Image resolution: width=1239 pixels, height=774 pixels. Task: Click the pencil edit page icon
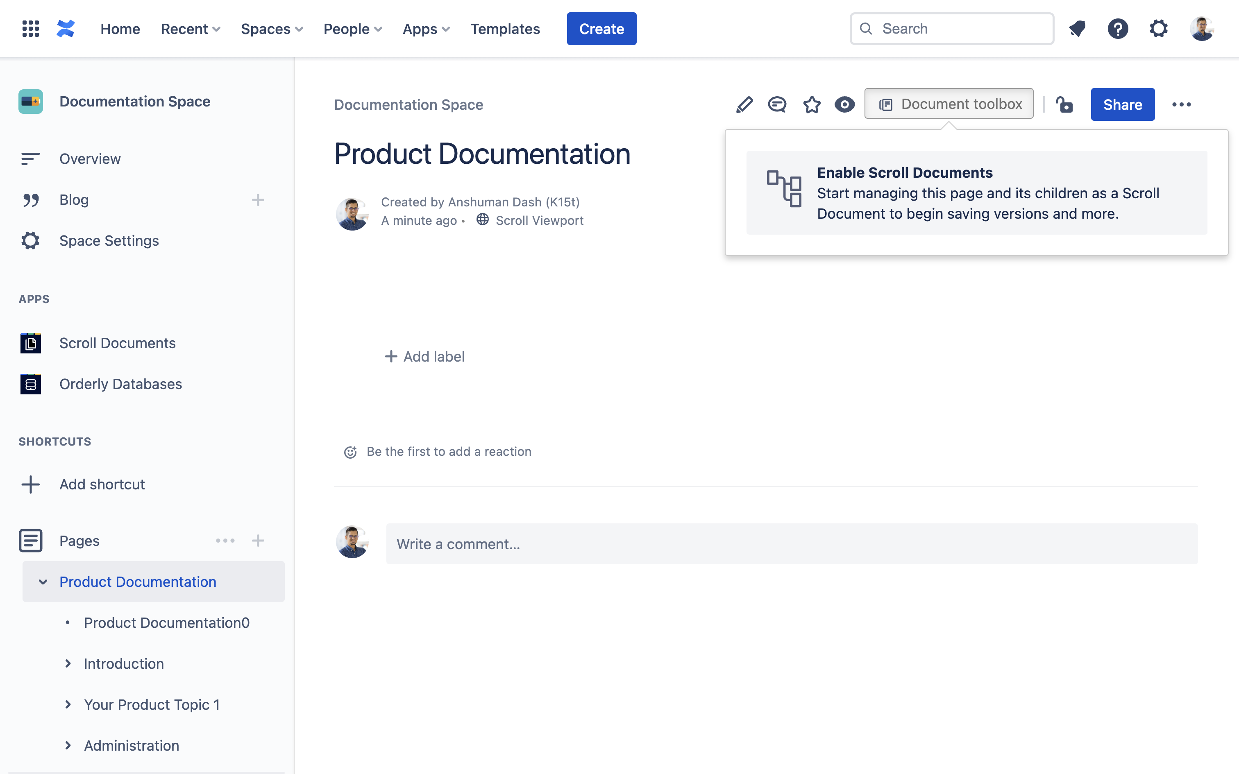point(744,104)
